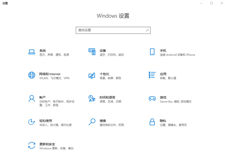
Task: Click the clock and letter icon for 时间和语言
Action: click(x=92, y=99)
